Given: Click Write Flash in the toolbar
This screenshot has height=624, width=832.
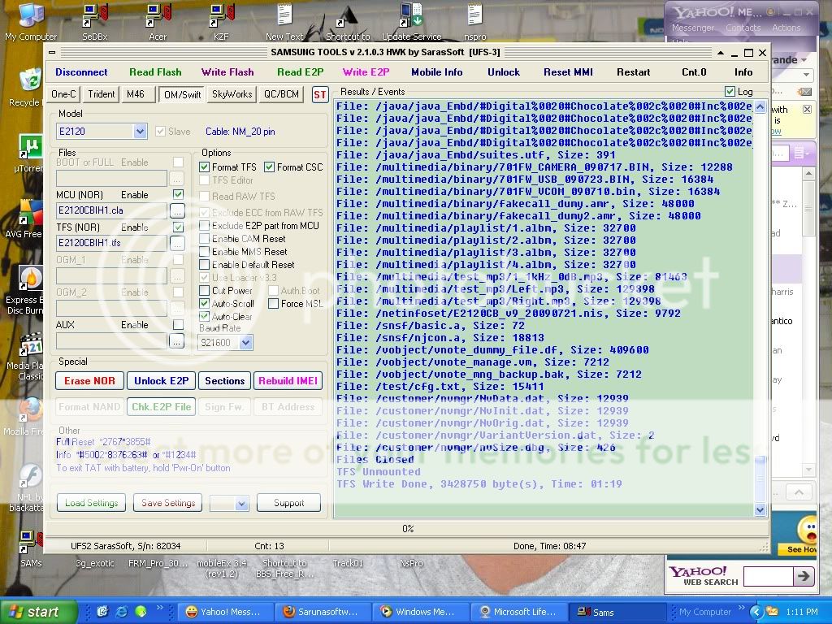Looking at the screenshot, I should [x=227, y=72].
